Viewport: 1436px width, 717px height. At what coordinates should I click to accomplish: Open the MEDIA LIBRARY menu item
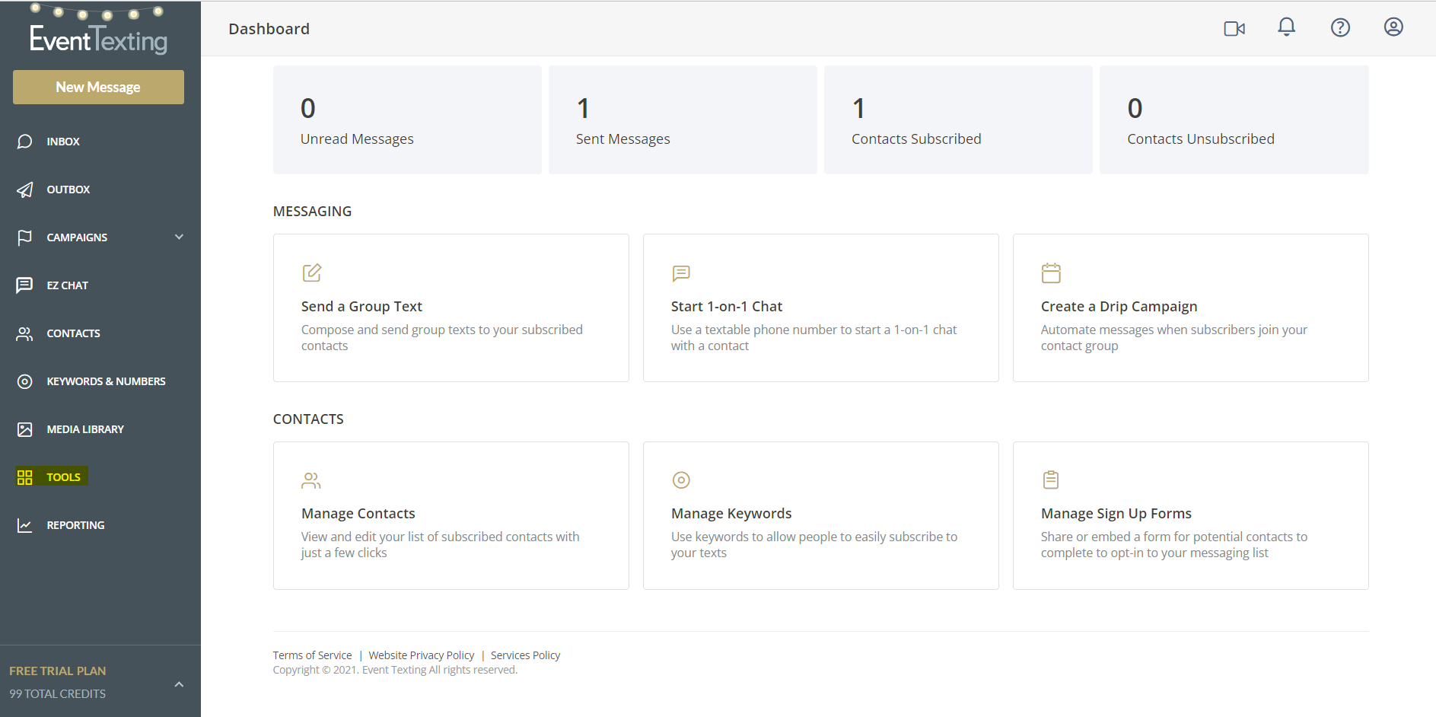[x=85, y=429]
